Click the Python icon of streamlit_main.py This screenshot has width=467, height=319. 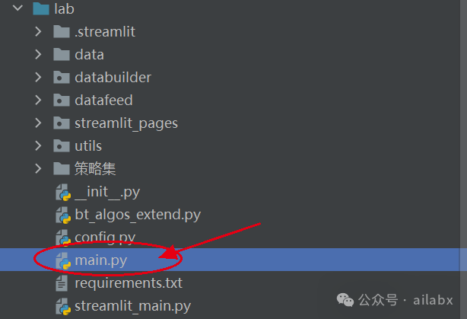coord(63,306)
